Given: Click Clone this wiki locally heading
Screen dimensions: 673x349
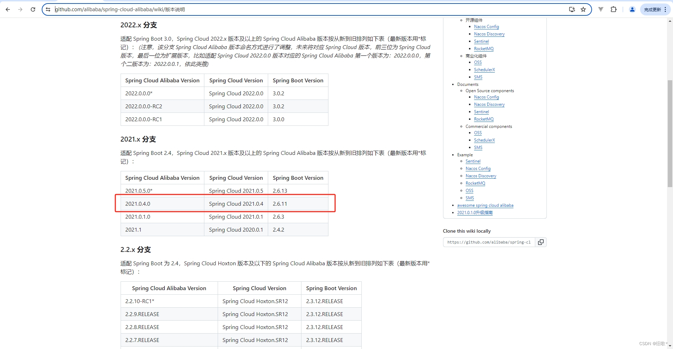Looking at the screenshot, I should point(467,231).
